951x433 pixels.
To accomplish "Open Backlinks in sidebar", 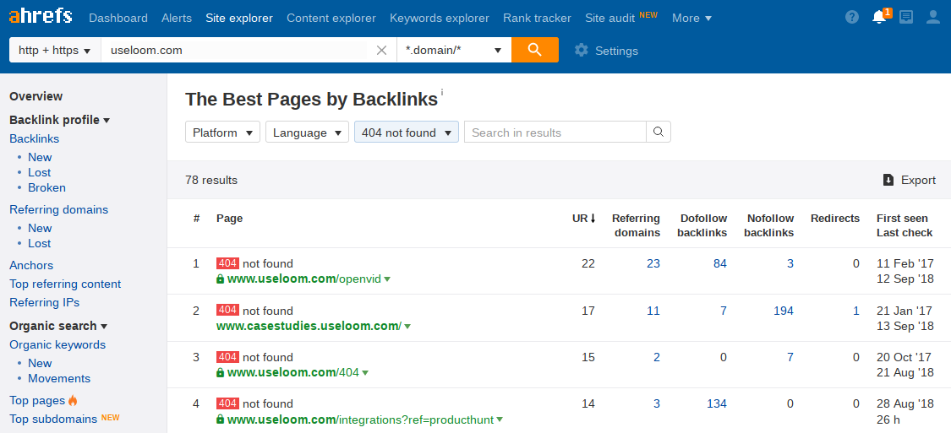I will point(34,138).
